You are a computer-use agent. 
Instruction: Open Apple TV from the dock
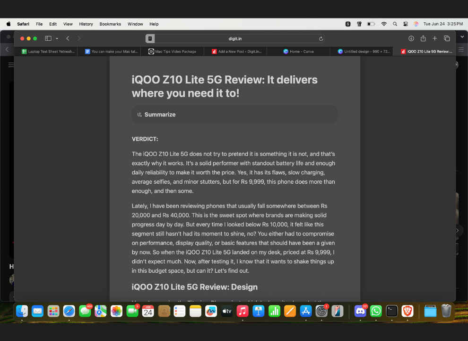tap(227, 311)
